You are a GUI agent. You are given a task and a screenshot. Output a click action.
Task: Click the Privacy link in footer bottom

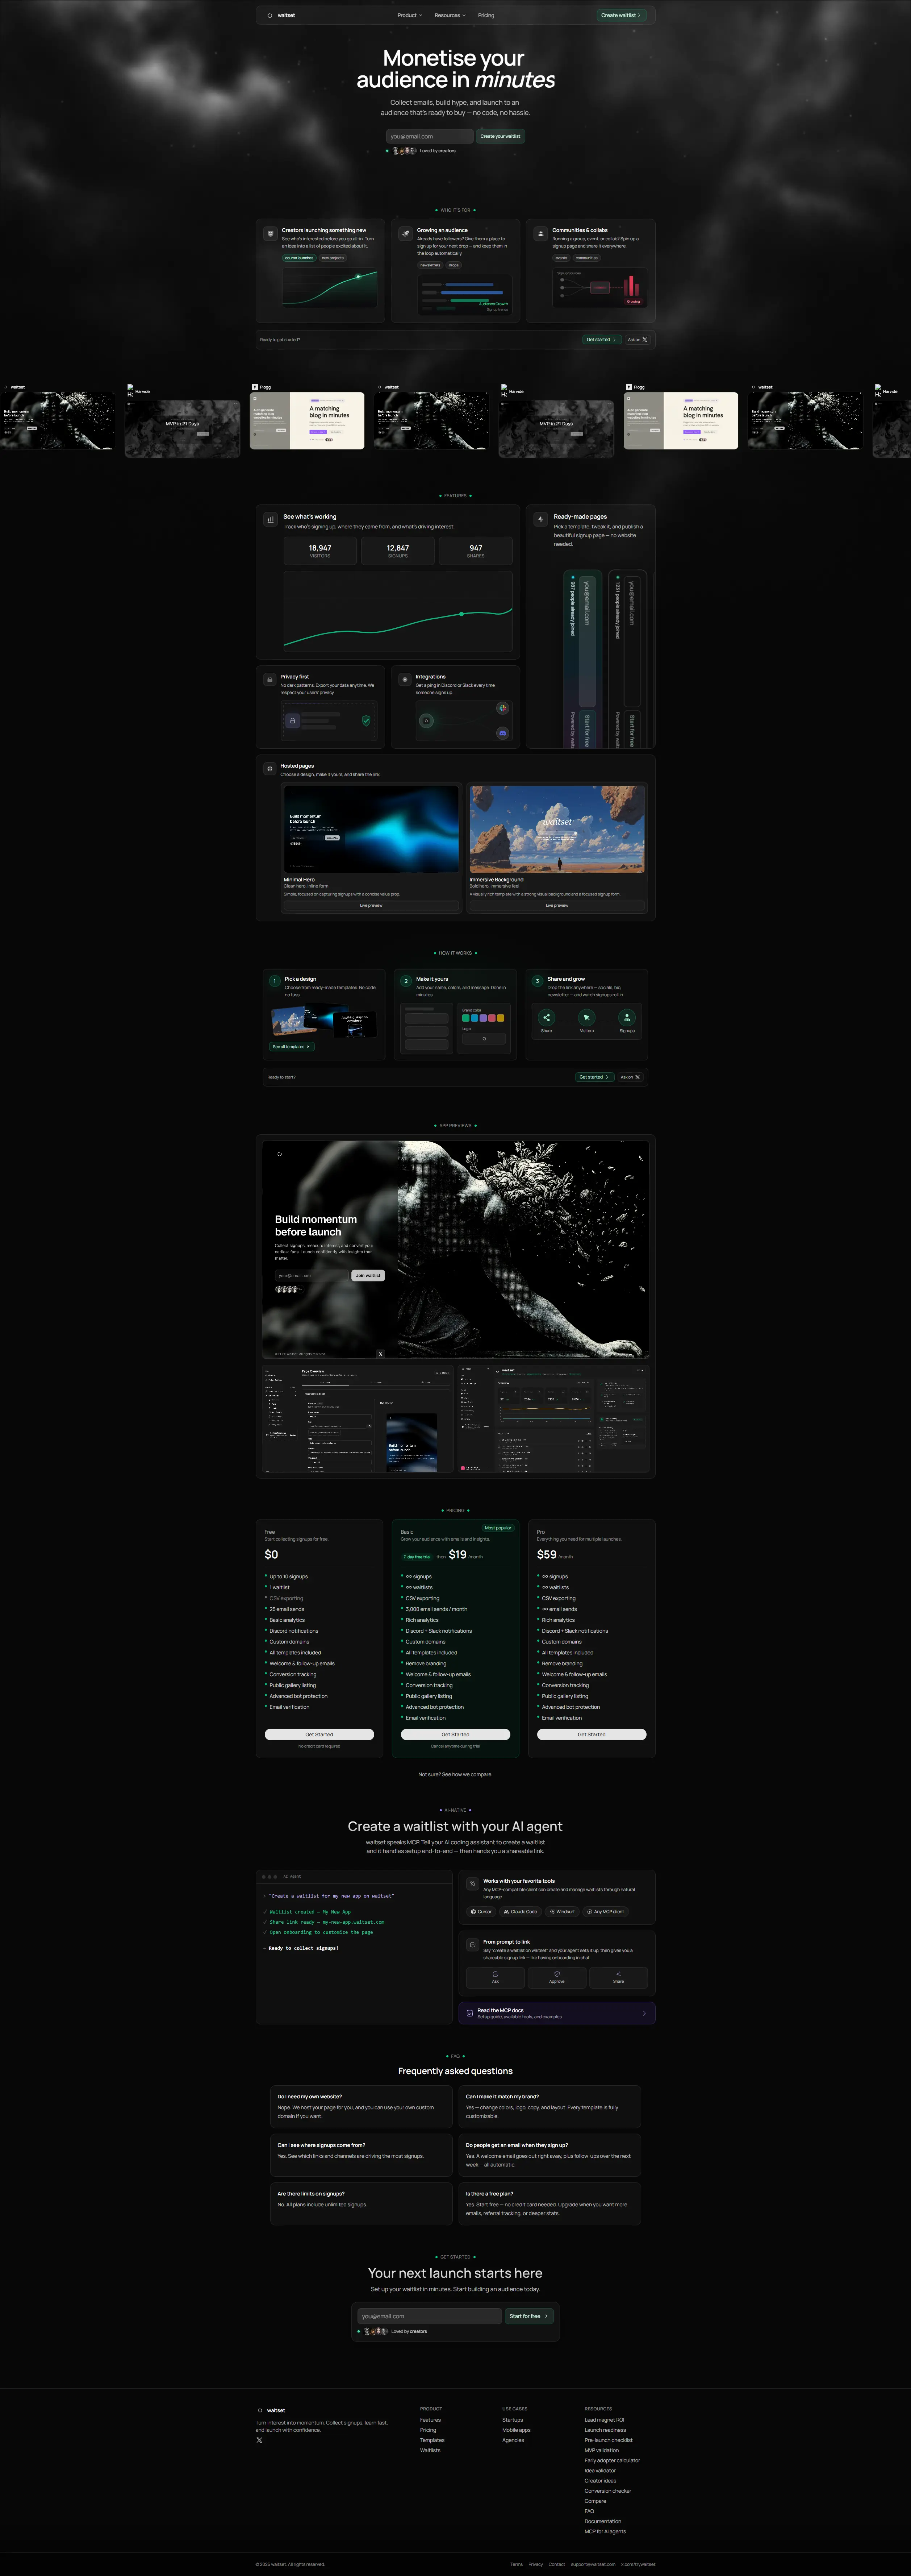tap(536, 2564)
